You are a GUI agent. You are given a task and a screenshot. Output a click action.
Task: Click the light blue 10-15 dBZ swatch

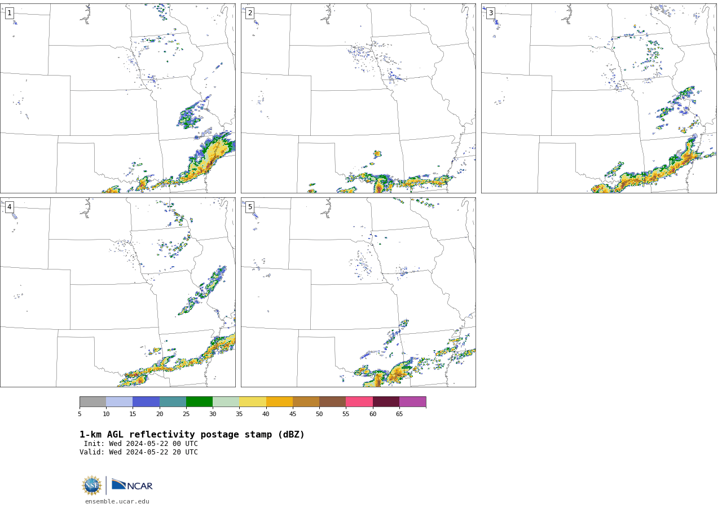(120, 401)
